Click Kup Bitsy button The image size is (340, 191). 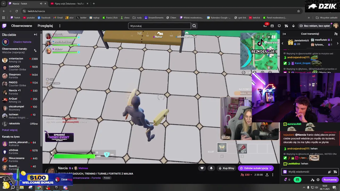click(227, 168)
